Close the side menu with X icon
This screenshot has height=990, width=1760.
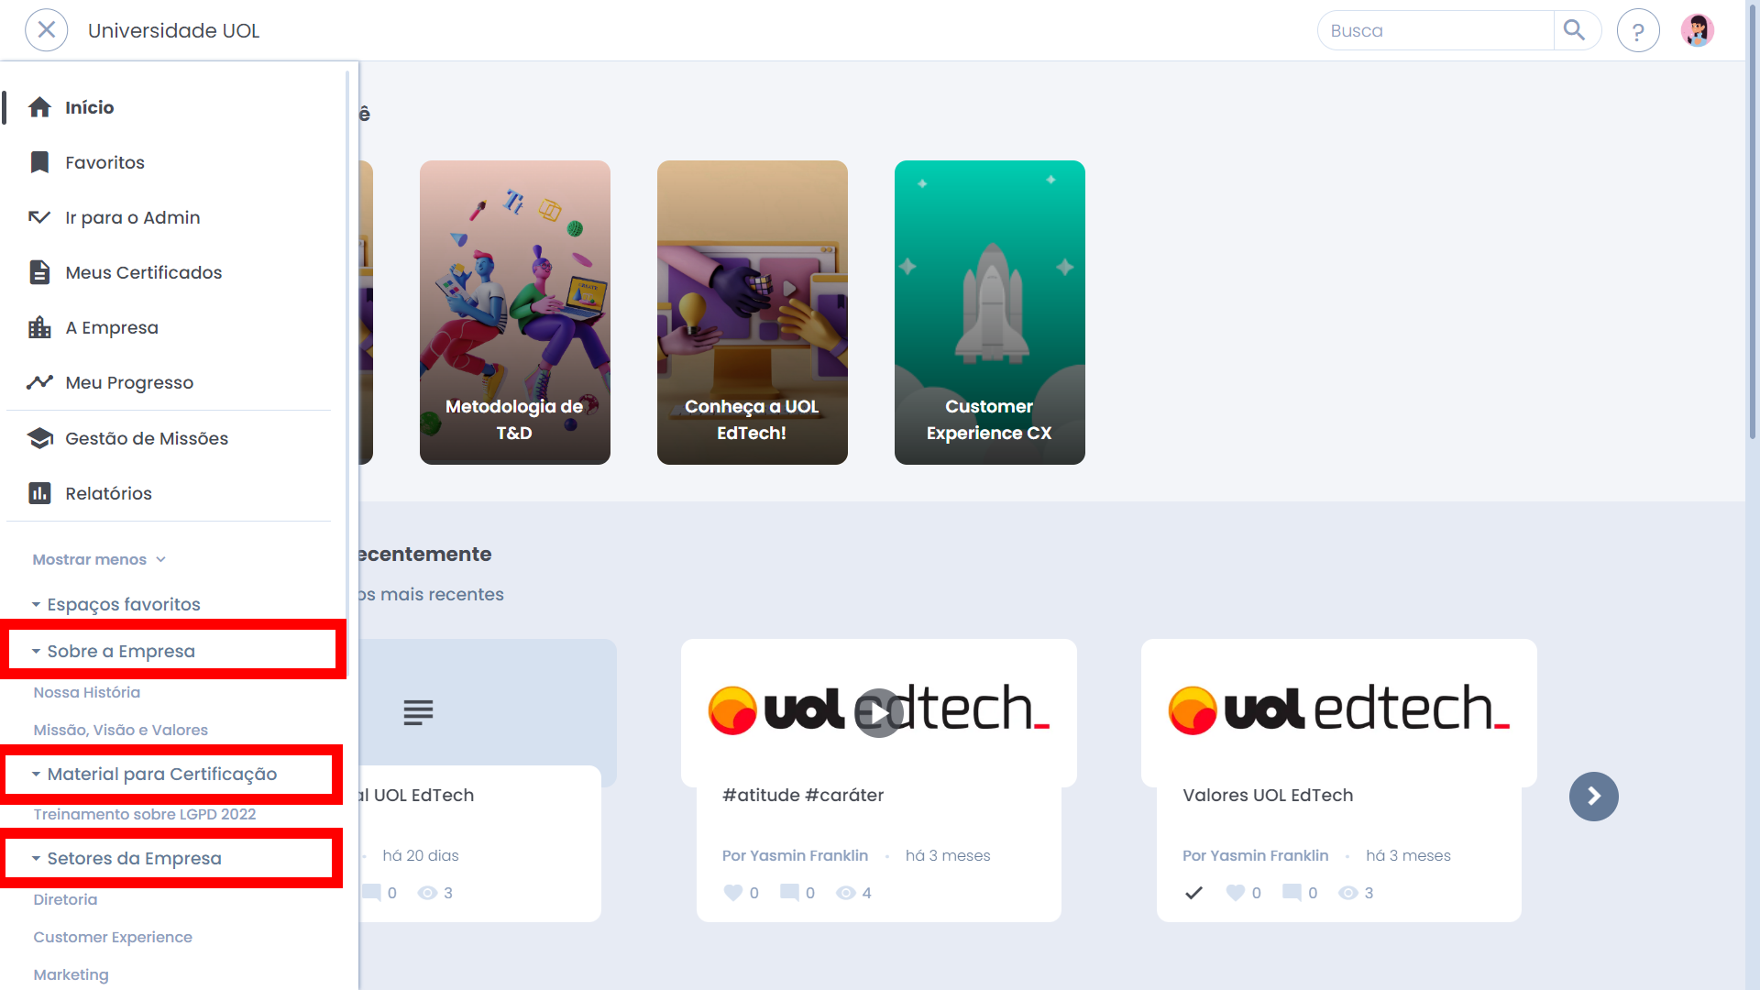click(47, 30)
